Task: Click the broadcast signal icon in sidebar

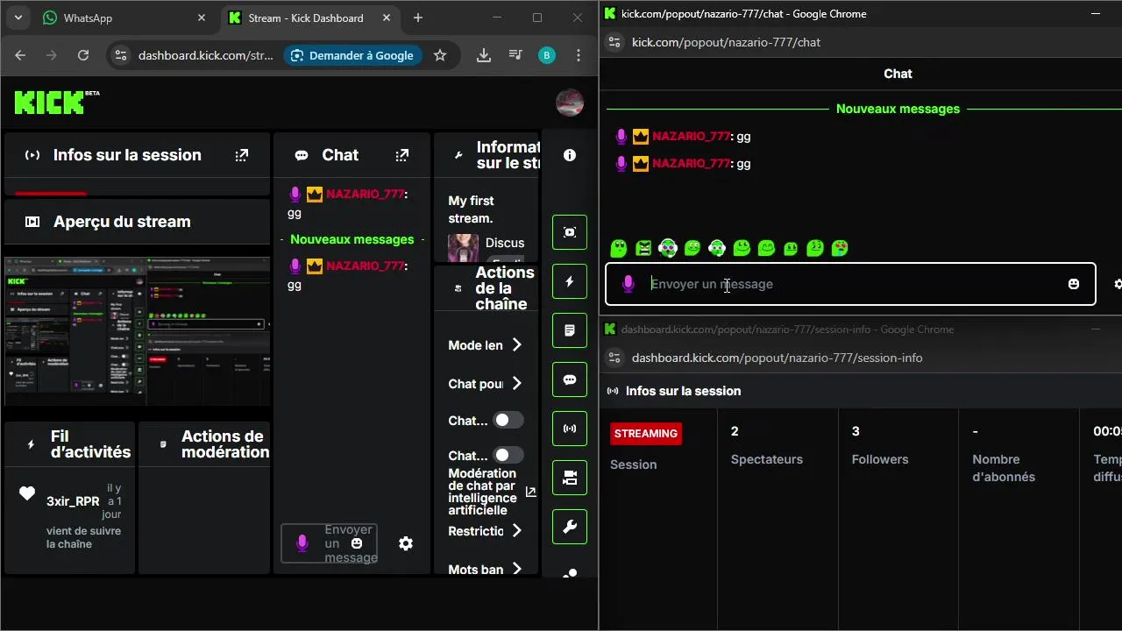Action: click(570, 429)
